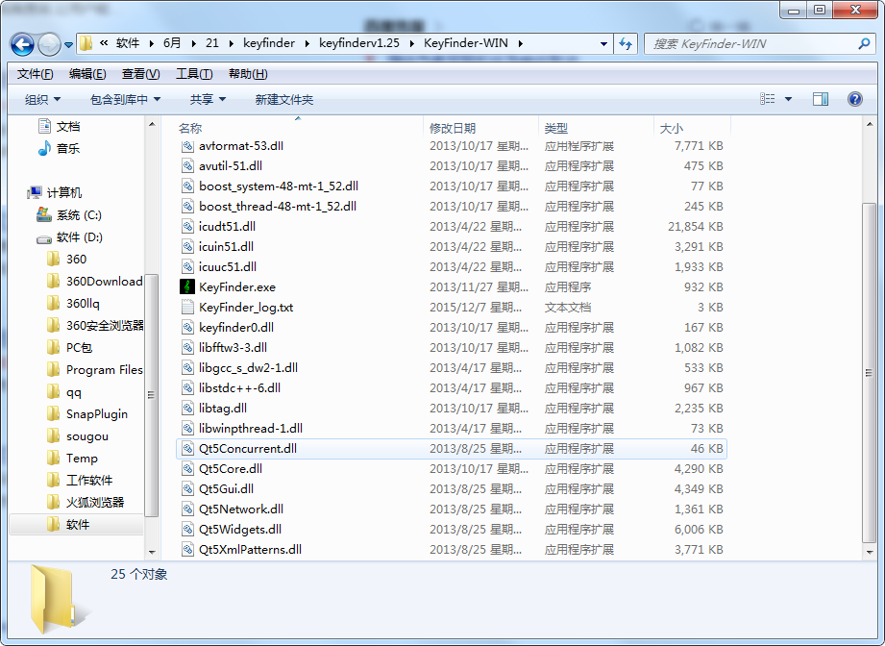Screen dimensions: 885x646
Task: Select the libgcc_s_dw2-1.dll file name
Action: 248,367
